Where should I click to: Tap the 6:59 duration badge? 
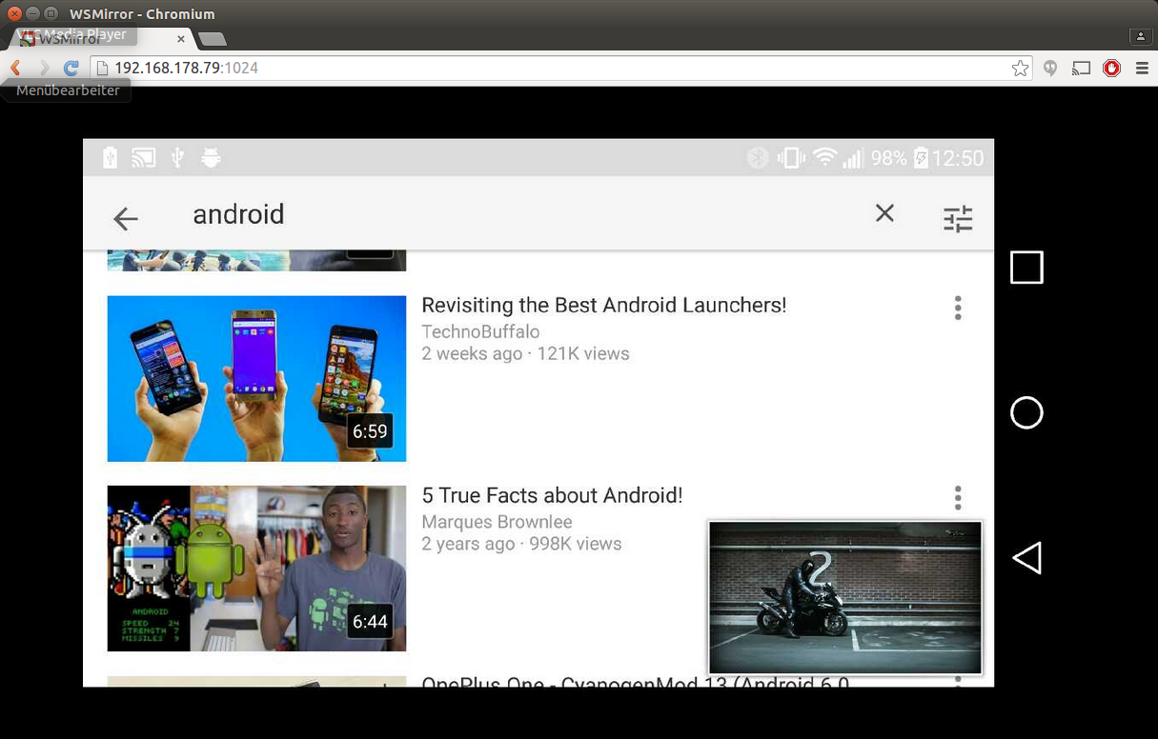370,431
